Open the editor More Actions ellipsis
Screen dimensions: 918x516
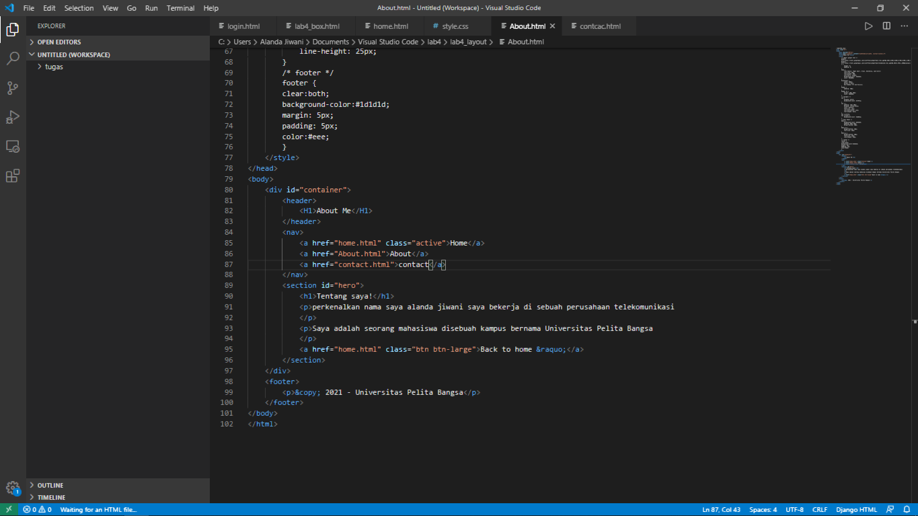coord(905,26)
